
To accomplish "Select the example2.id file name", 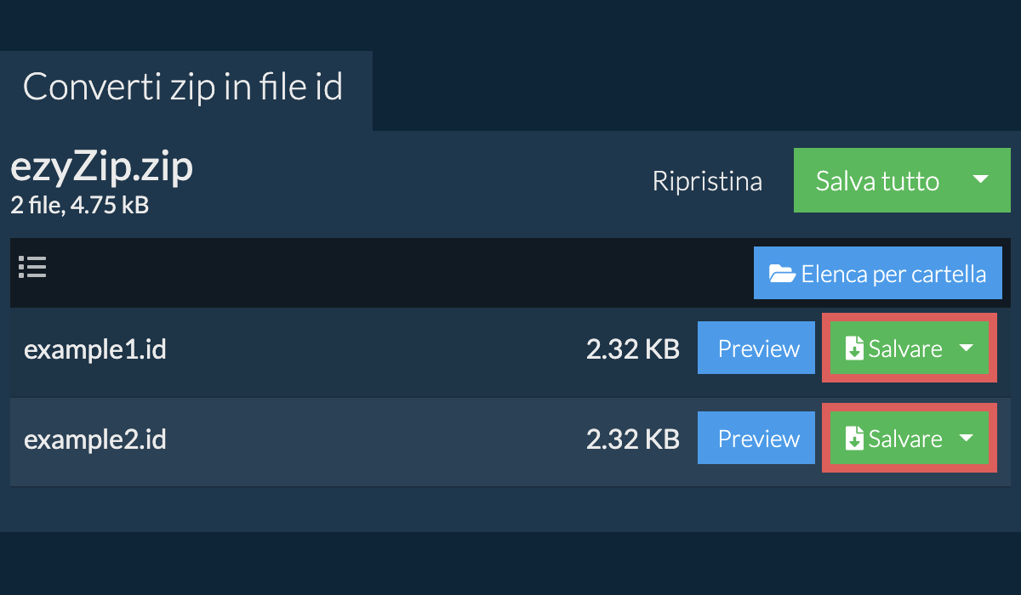I will coord(95,439).
